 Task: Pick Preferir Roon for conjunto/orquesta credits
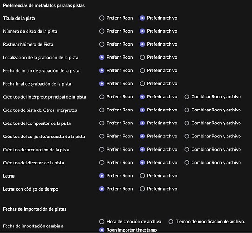pos(102,136)
